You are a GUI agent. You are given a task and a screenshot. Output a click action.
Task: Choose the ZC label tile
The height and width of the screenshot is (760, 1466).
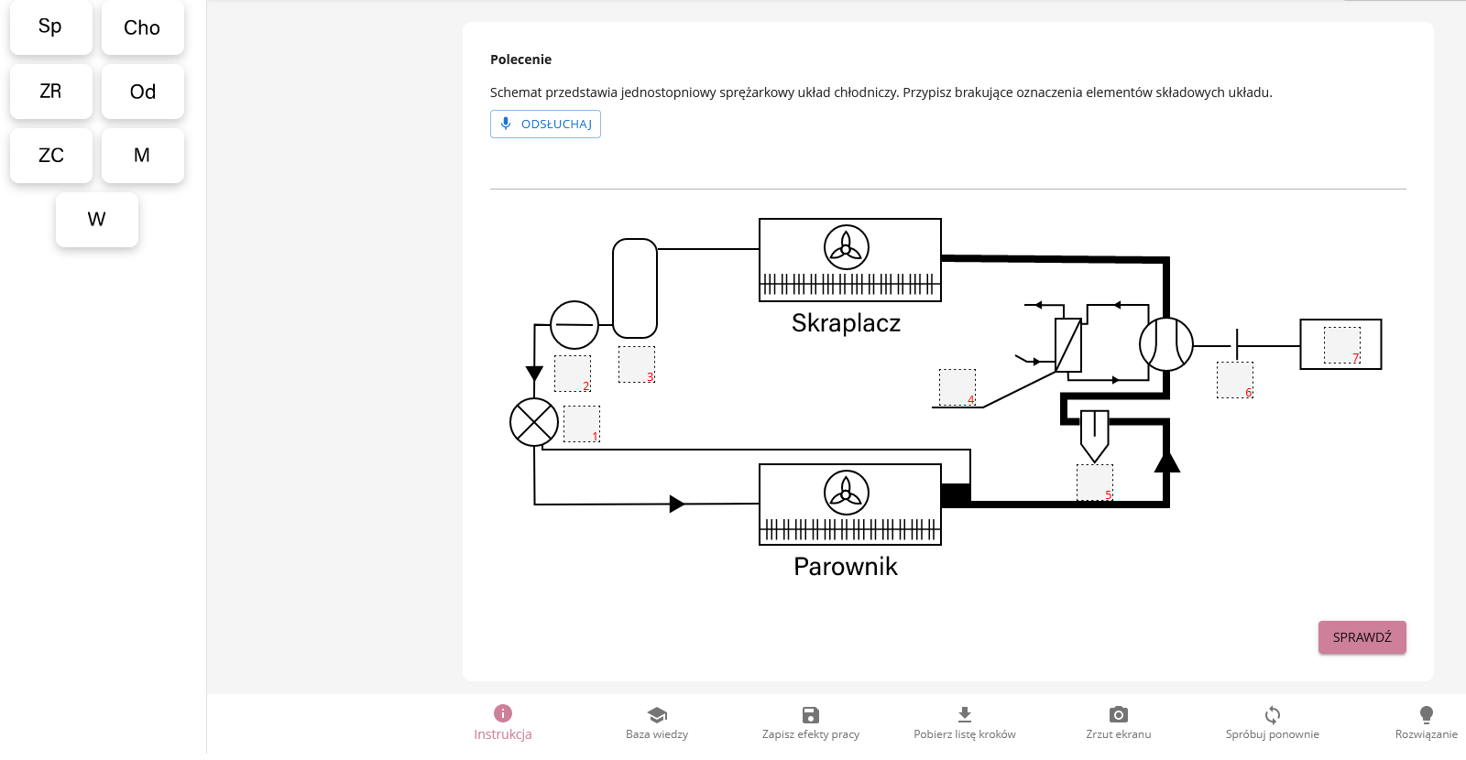point(50,156)
